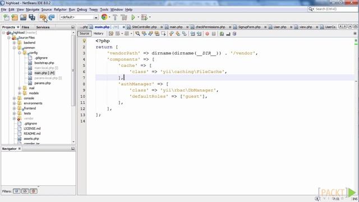Click the Shift Line Right icon

coord(199,34)
